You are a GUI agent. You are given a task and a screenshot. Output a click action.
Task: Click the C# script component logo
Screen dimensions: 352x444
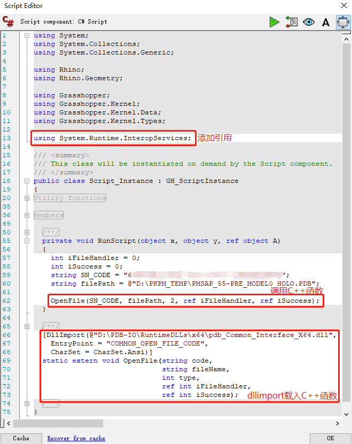click(8, 21)
